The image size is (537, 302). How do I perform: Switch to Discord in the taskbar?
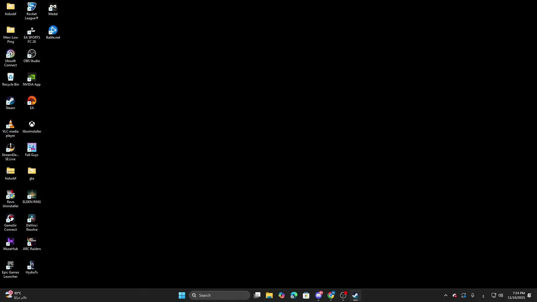click(318, 295)
